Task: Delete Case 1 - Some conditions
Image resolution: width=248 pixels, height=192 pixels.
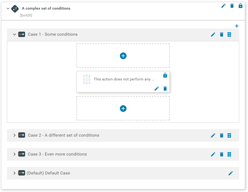Action: (222, 35)
